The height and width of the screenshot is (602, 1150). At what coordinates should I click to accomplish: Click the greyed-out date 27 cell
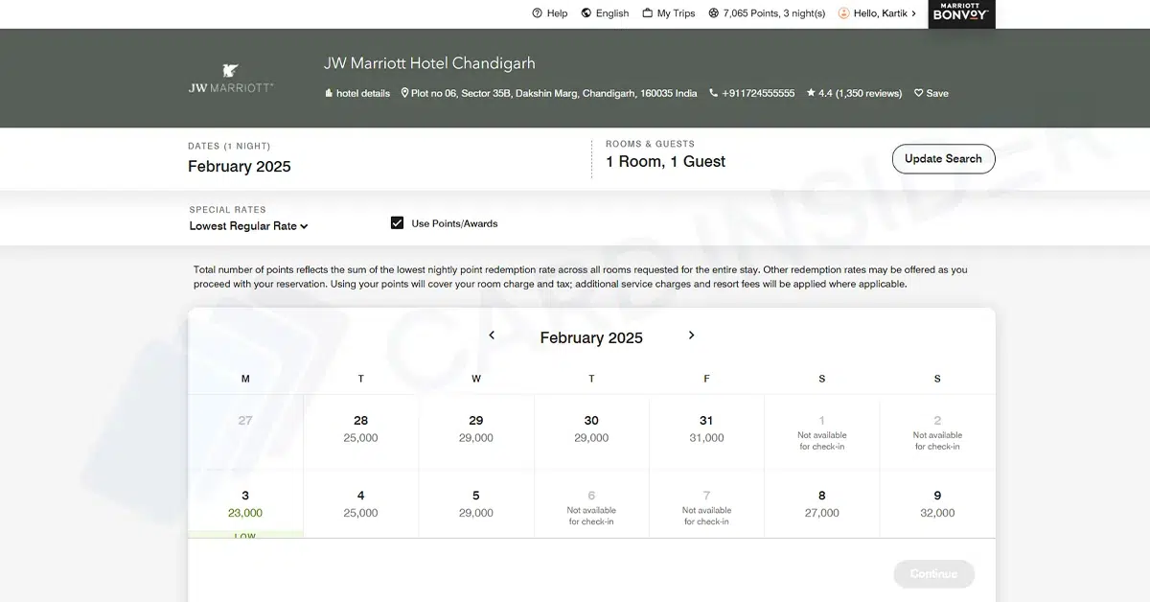coord(245,431)
